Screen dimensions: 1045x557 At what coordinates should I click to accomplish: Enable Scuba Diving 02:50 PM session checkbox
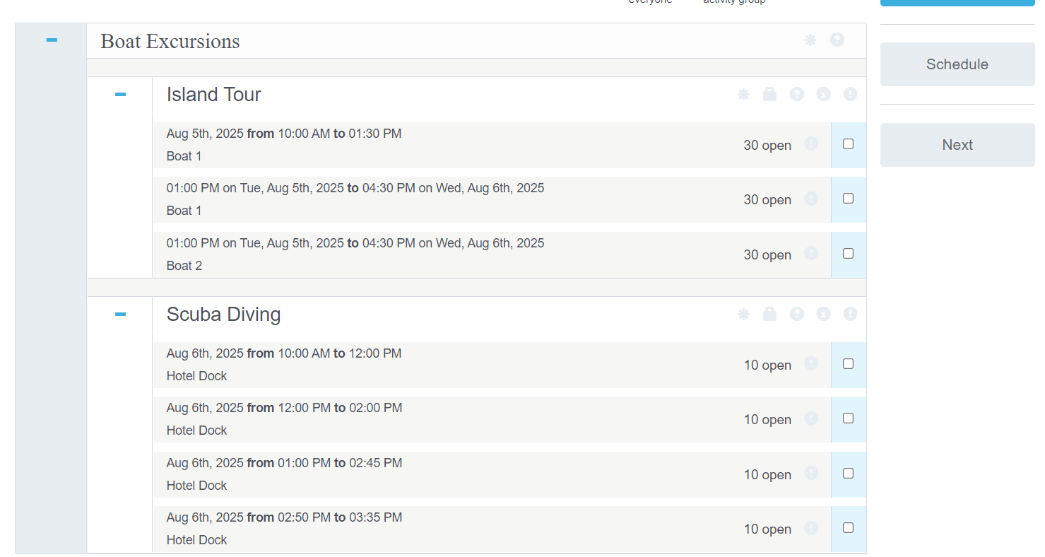tap(848, 528)
